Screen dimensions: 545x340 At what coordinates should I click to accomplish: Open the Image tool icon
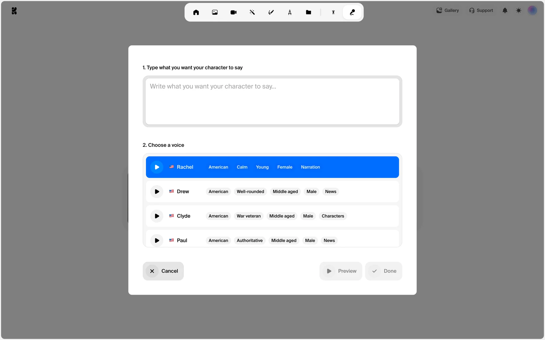[x=215, y=12]
